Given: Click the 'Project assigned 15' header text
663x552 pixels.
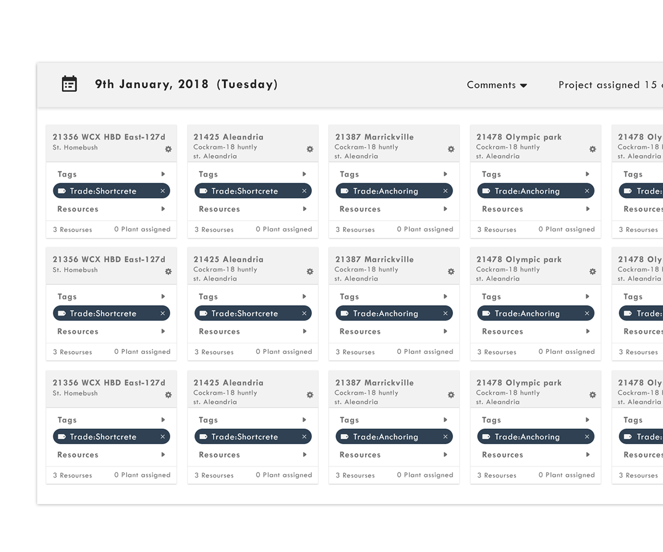Looking at the screenshot, I should [x=607, y=85].
